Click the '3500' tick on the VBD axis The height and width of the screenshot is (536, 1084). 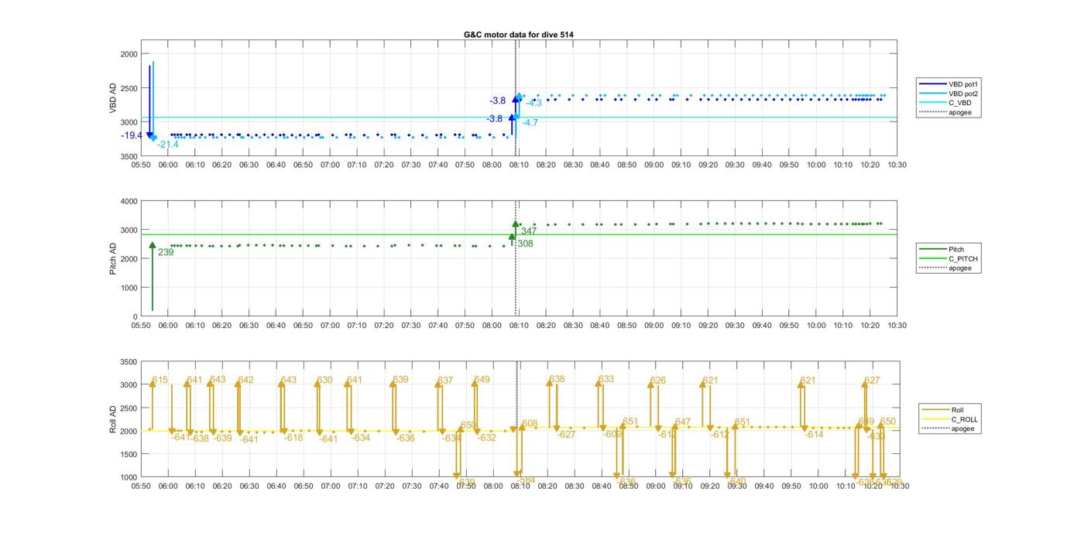[x=129, y=156]
